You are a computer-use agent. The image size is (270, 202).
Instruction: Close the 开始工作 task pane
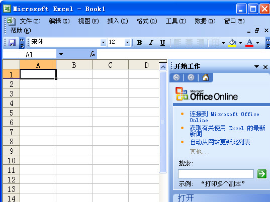click(265, 67)
